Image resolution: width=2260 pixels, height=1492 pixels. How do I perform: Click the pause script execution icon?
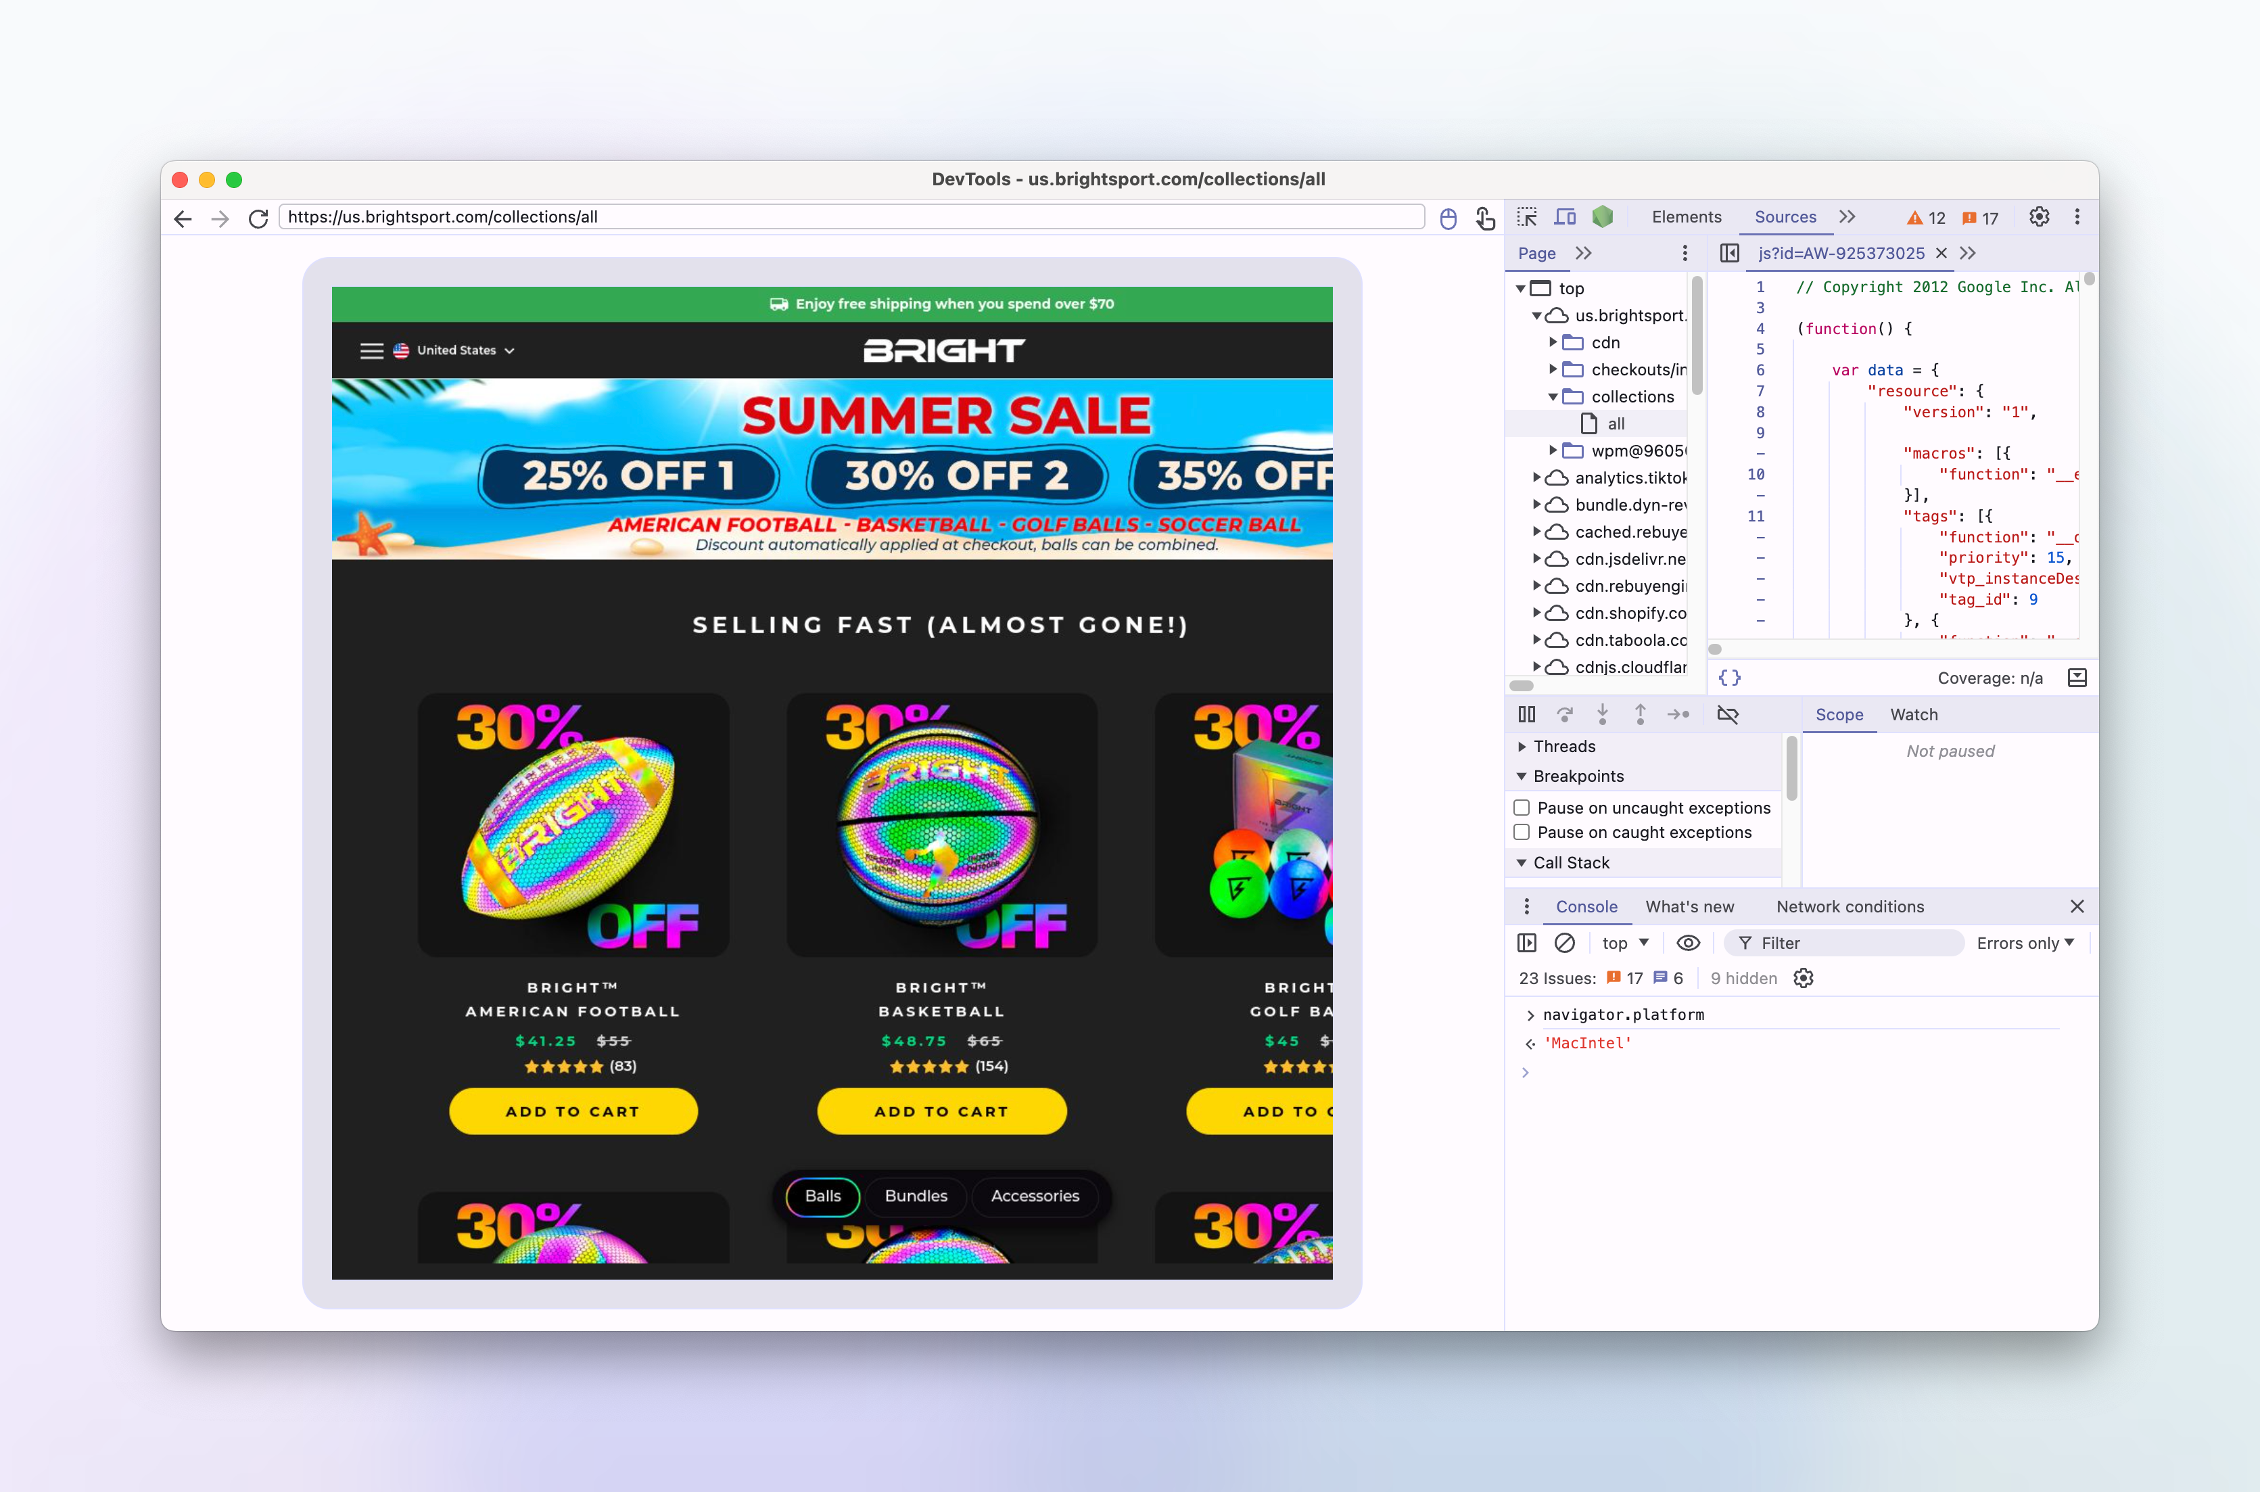1527,715
